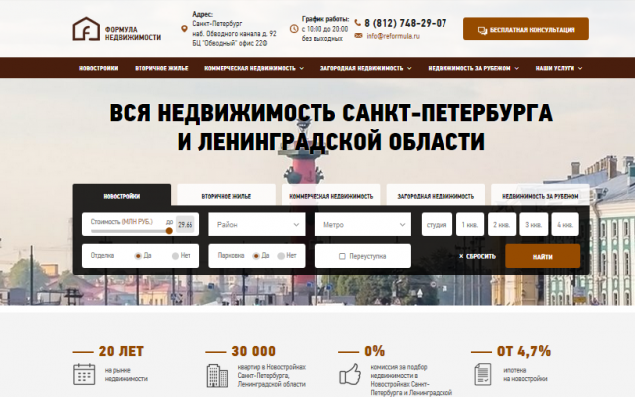Screen dimensions: 635x397
Task: Switch to the Вторичное жилье search tab
Action: click(x=226, y=196)
